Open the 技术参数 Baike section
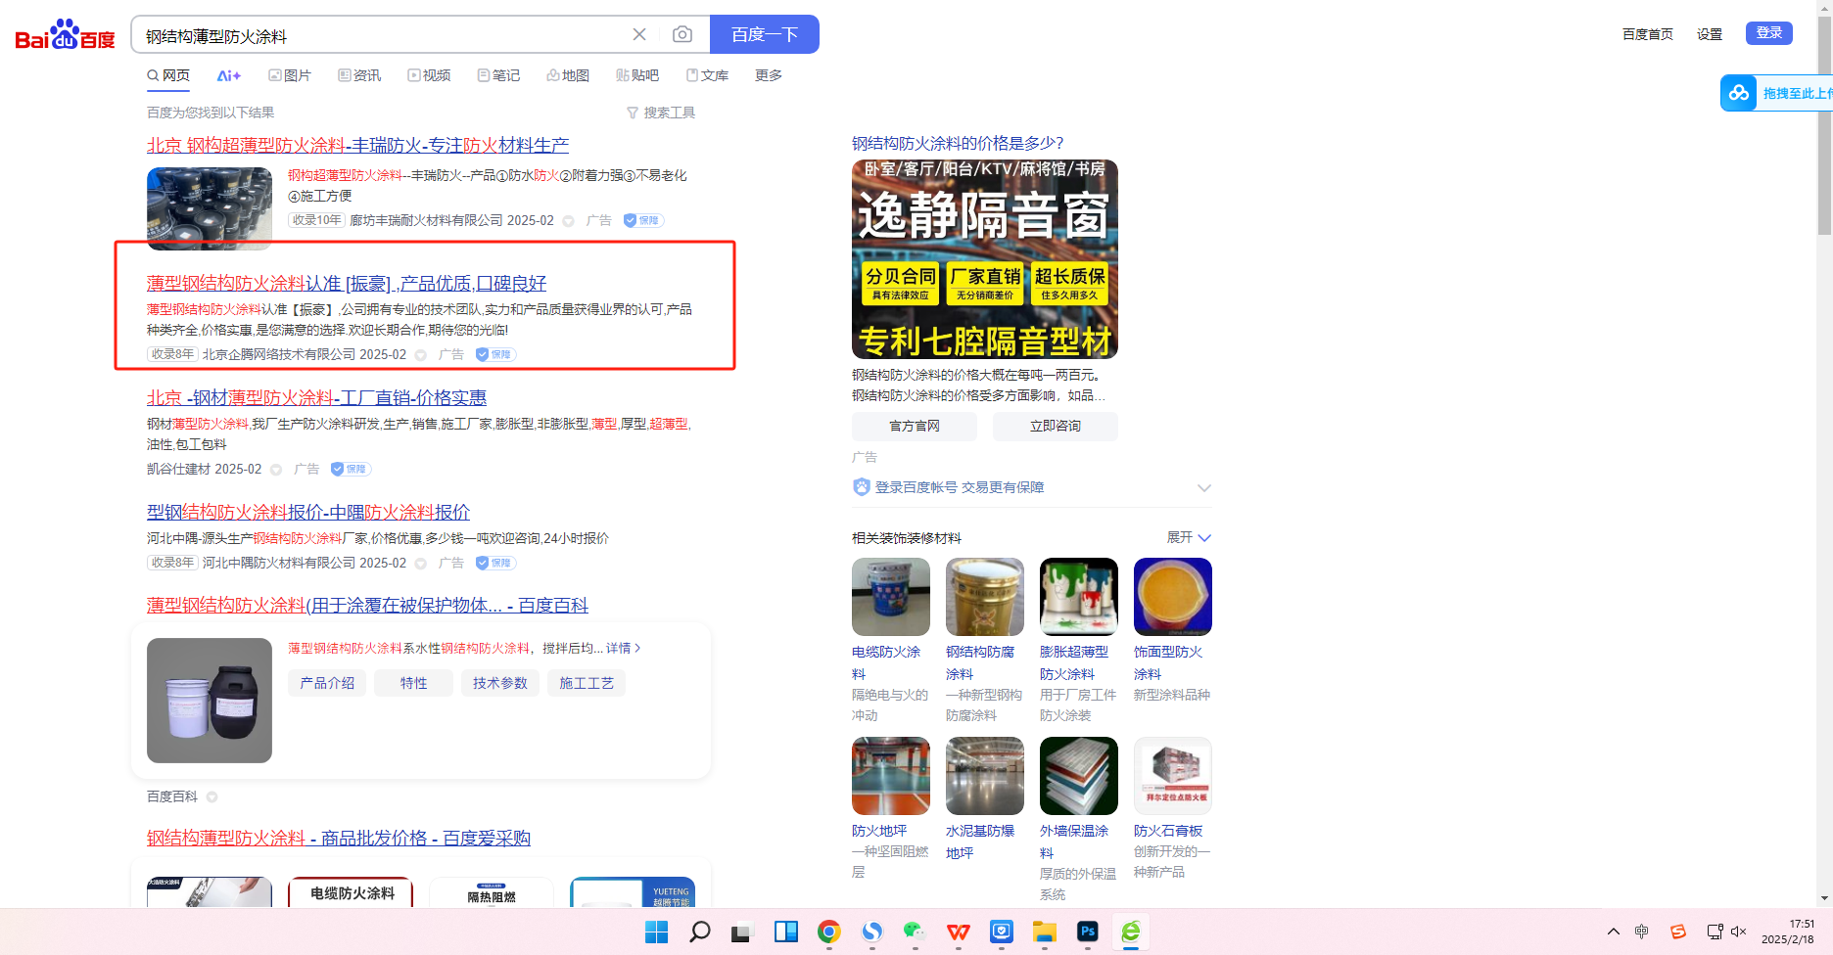The image size is (1833, 955). (x=499, y=683)
